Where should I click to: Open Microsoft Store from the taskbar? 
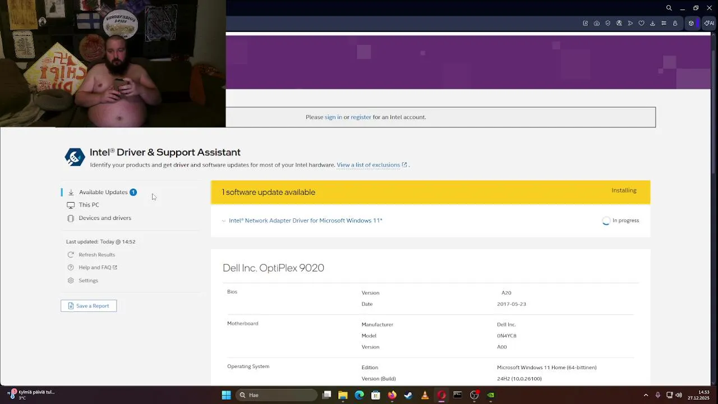click(375, 395)
